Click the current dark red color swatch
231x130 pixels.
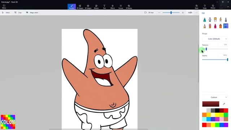pyautogui.click(x=211, y=104)
